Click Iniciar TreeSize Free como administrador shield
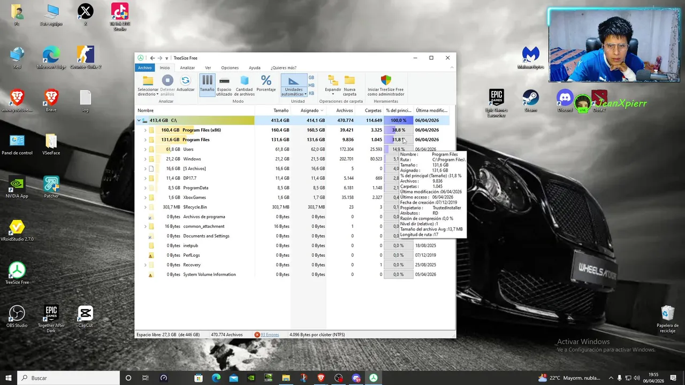The height and width of the screenshot is (385, 685). pos(386,81)
